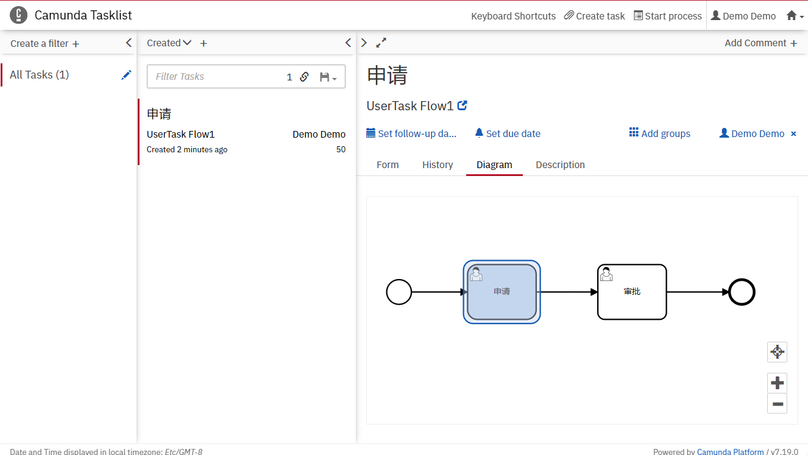This screenshot has height=455, width=808.
Task: Copy filter link chain icon
Action: click(305, 77)
